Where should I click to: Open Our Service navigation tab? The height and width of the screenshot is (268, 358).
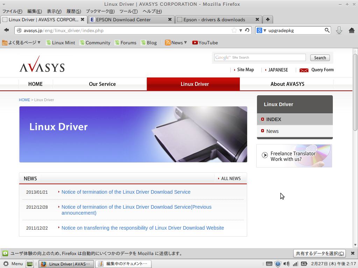click(102, 84)
